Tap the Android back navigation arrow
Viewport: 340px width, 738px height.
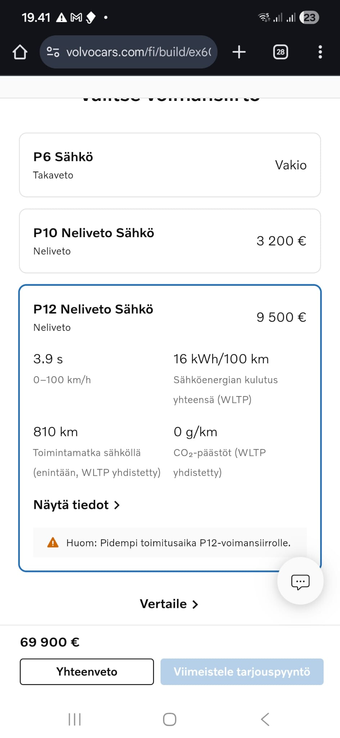265,719
